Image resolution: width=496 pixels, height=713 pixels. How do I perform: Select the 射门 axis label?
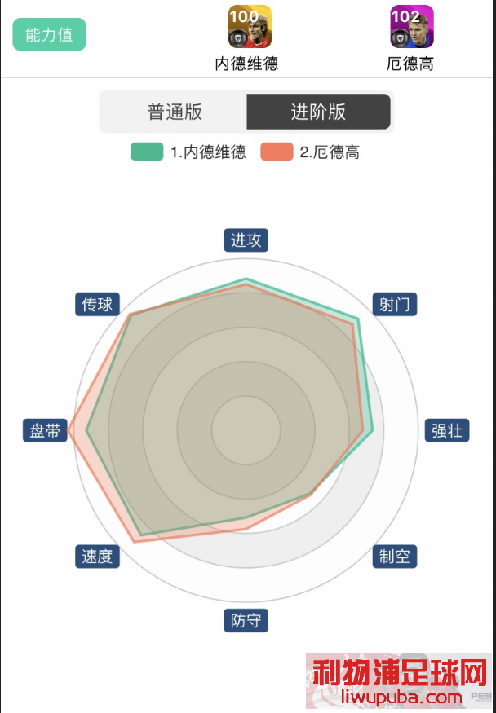[395, 304]
